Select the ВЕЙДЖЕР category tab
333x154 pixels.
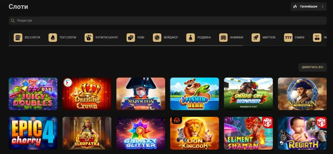tap(166, 37)
